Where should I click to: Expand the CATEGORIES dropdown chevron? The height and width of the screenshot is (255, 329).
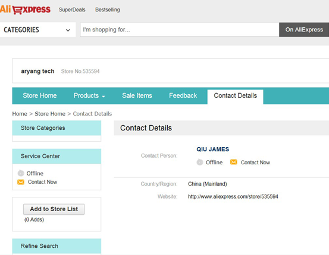[x=68, y=30]
